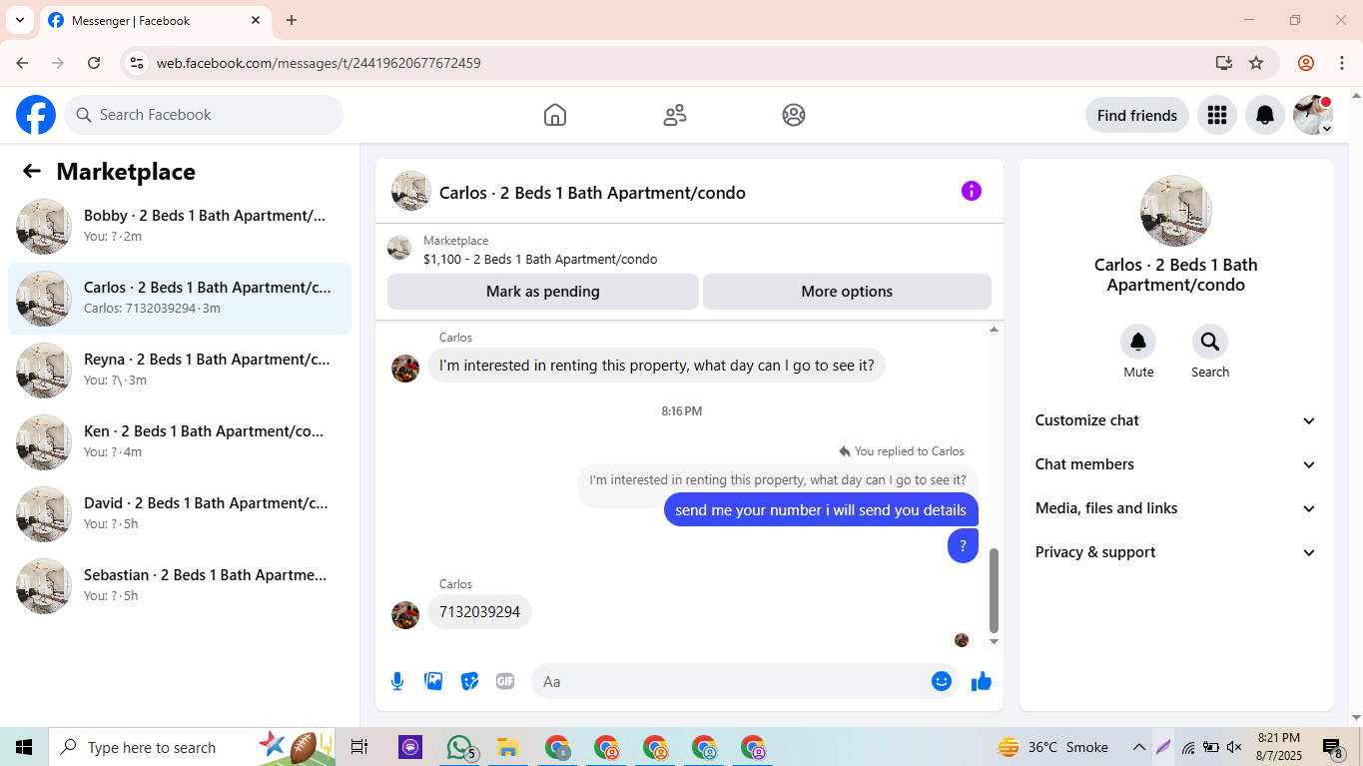Show hidden system tray icons
Image resolution: width=1363 pixels, height=766 pixels.
[x=1138, y=747]
